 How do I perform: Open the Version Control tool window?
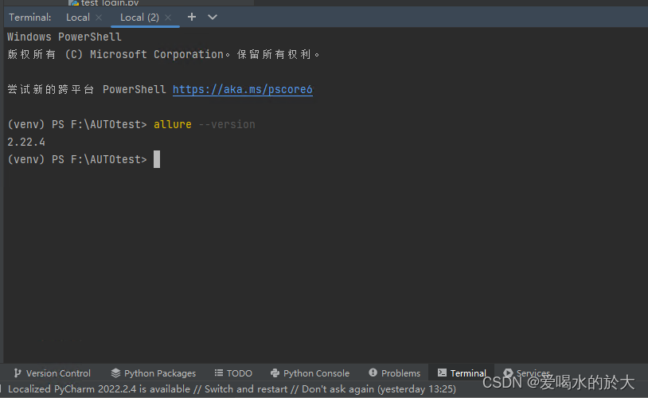pyautogui.click(x=52, y=373)
